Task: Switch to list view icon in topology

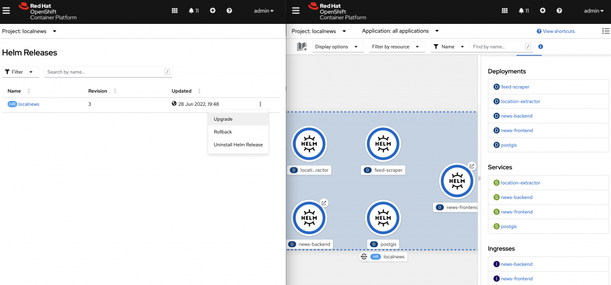Action: click(x=606, y=31)
